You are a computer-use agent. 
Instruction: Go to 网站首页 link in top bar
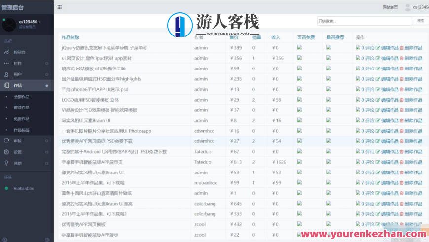pos(390,7)
